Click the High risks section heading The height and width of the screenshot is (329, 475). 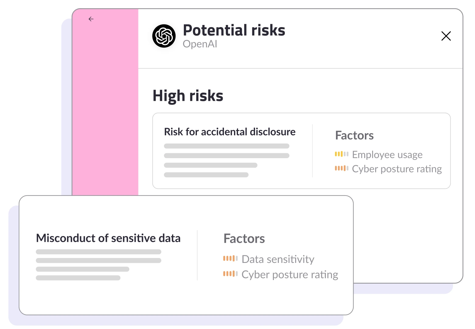coord(188,96)
